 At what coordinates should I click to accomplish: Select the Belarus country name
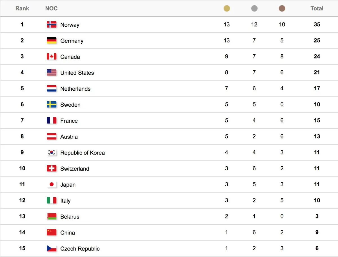pyautogui.click(x=70, y=217)
